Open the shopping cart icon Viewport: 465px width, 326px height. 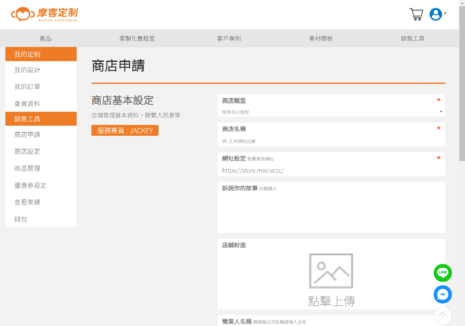click(416, 14)
